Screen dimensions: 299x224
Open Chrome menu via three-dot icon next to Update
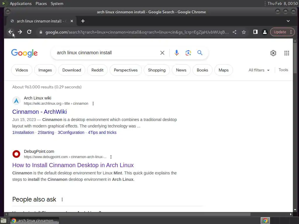(291, 32)
